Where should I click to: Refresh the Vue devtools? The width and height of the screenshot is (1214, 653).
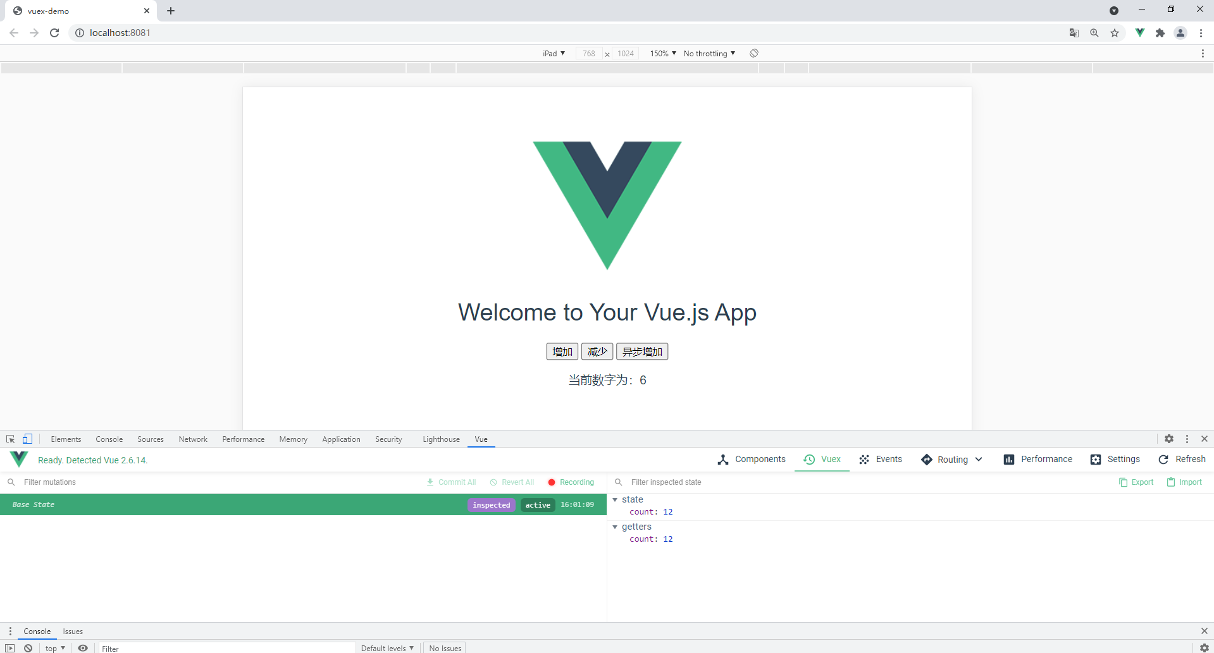(x=1182, y=460)
